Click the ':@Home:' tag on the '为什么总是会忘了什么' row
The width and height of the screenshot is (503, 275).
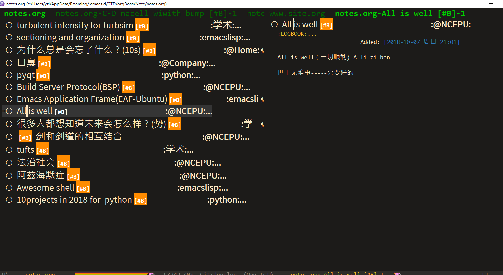tap(242, 50)
